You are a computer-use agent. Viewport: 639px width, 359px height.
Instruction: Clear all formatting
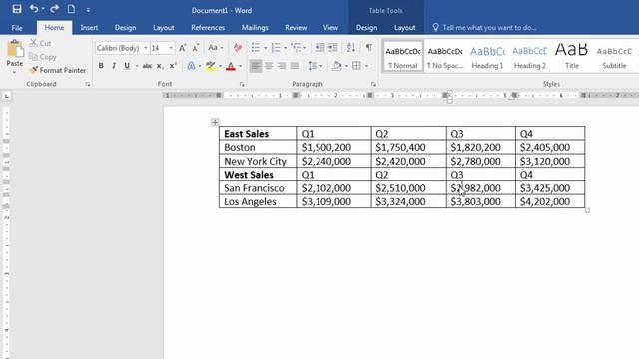(x=238, y=48)
